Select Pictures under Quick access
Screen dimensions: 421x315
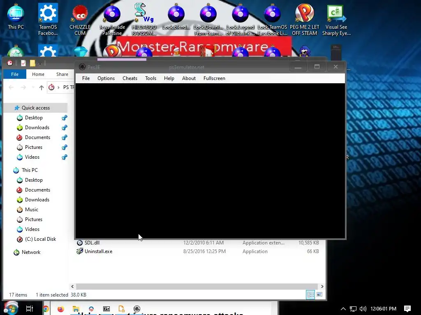pos(34,147)
